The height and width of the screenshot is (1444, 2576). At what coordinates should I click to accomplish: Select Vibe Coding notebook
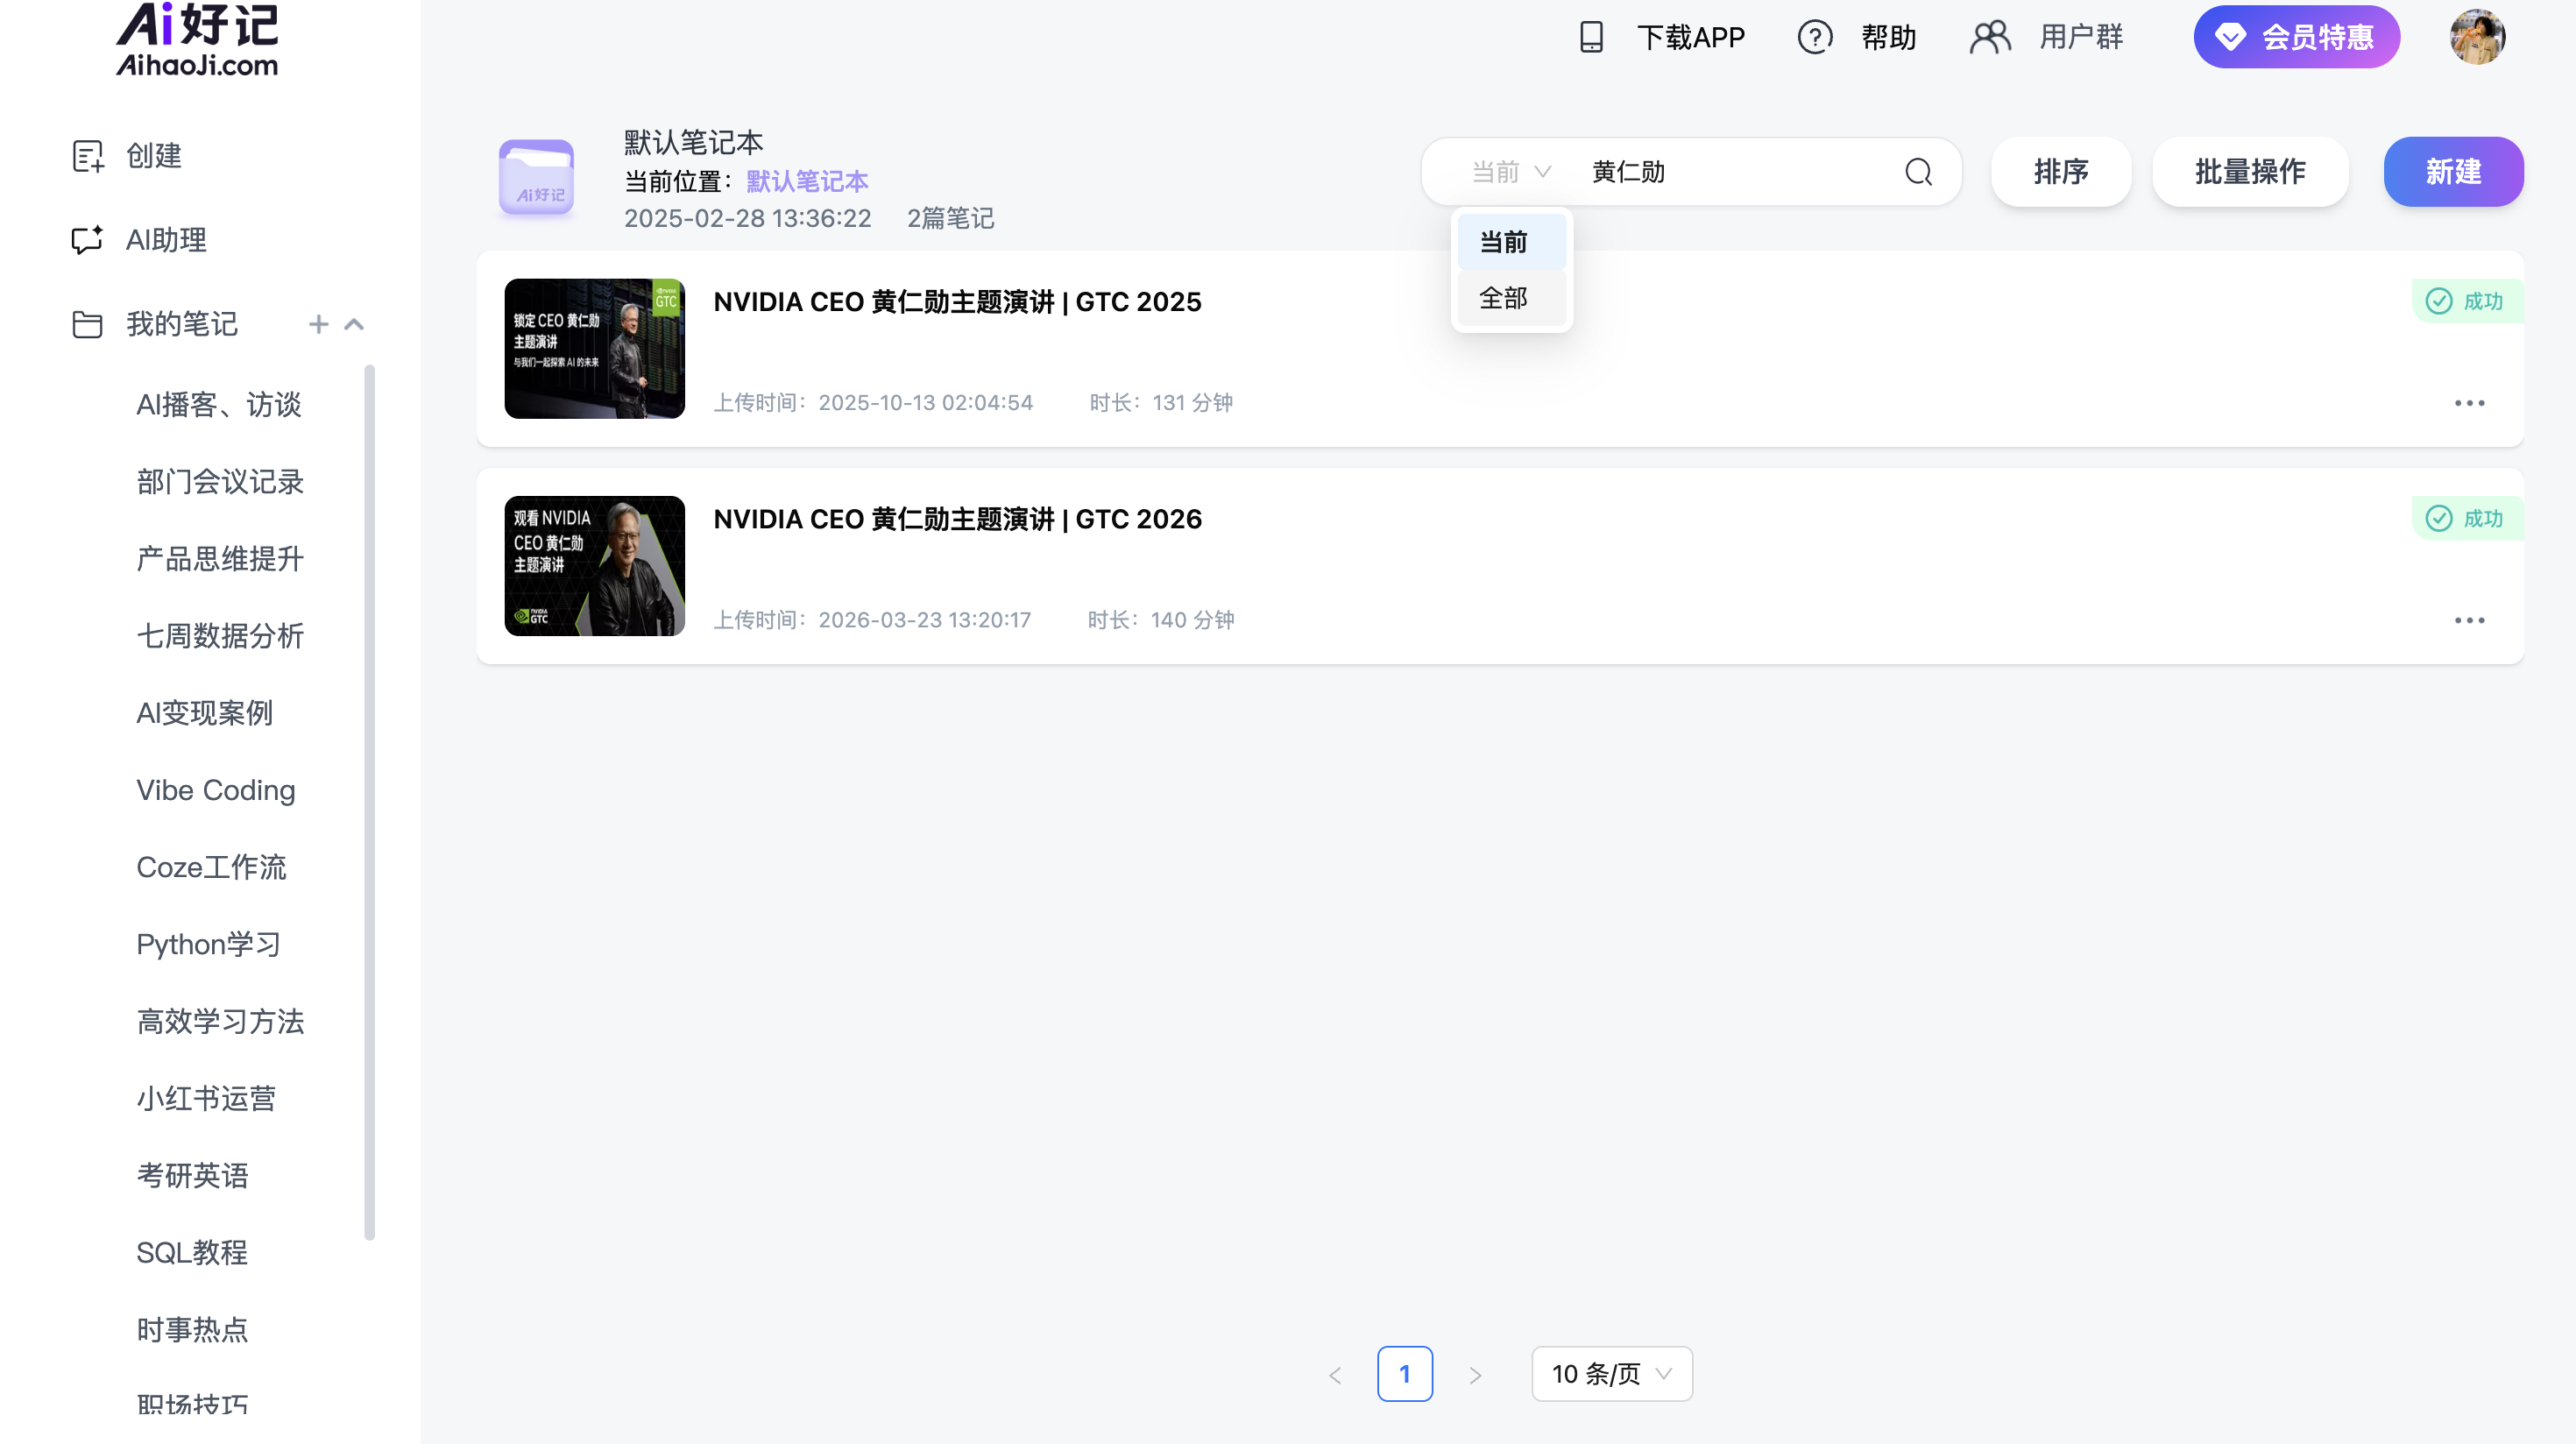[x=215, y=790]
